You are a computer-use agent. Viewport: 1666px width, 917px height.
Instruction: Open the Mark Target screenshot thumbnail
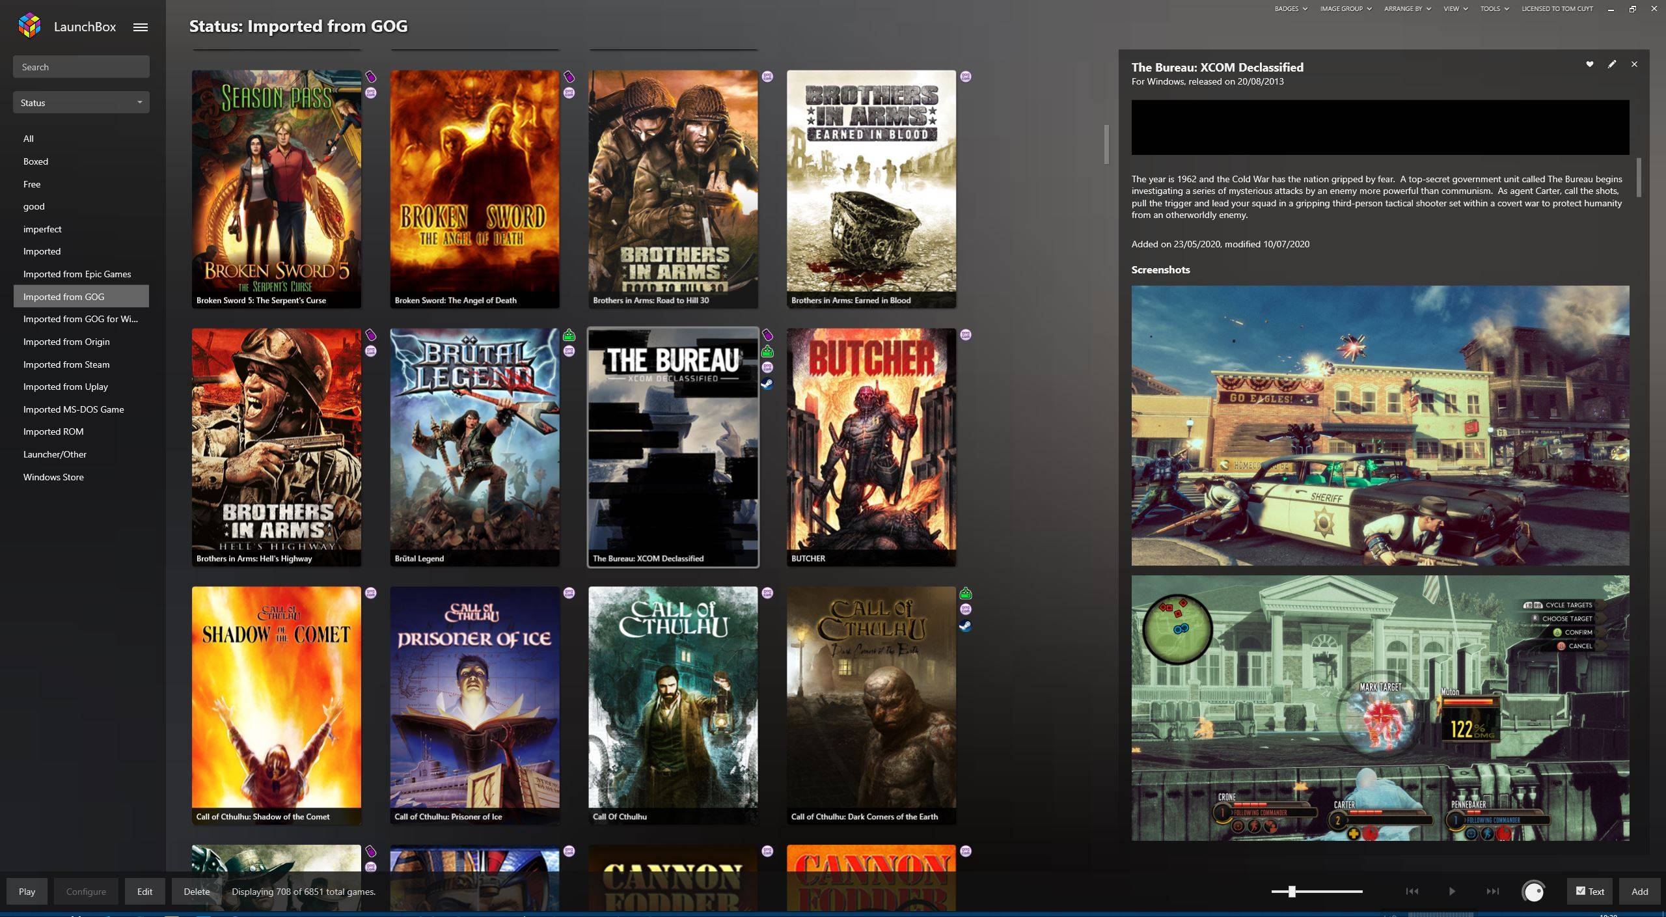(1380, 708)
